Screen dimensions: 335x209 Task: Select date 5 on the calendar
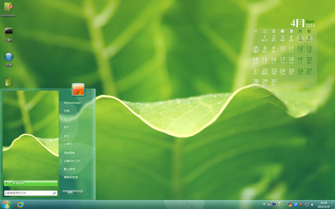pos(300,38)
